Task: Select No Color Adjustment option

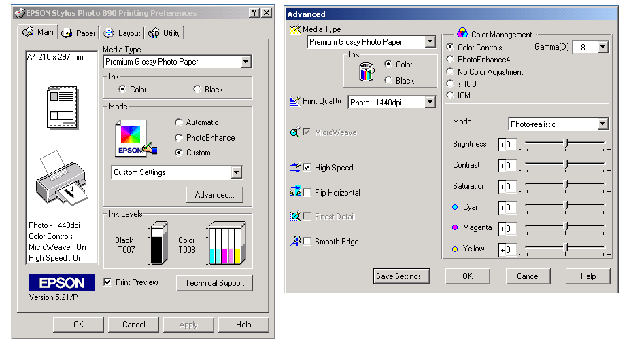Action: point(450,71)
